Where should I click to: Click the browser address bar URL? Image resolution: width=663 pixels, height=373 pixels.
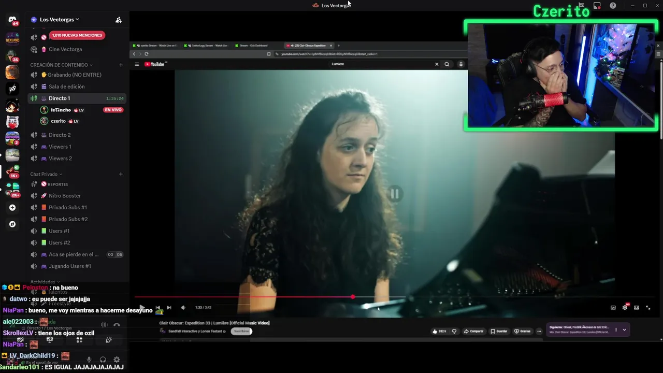329,54
